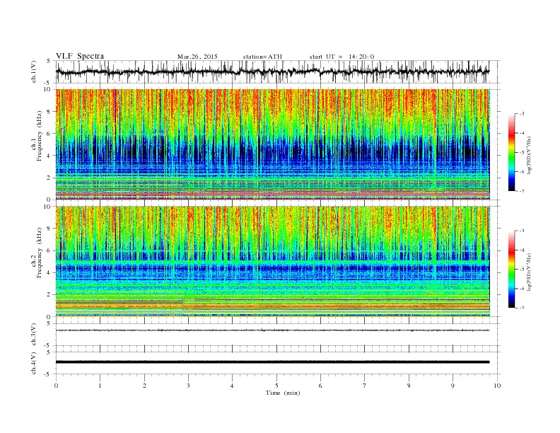
Task: Click time axis tick label "8"
Action: coord(409,386)
